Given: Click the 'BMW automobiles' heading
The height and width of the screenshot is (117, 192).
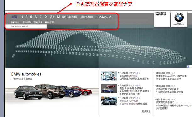Looking at the screenshot, I should coord(26,74).
